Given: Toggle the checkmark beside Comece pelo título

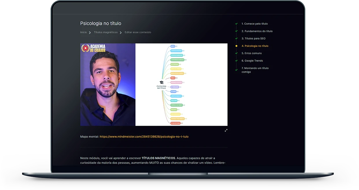Looking at the screenshot, I should (236, 24).
